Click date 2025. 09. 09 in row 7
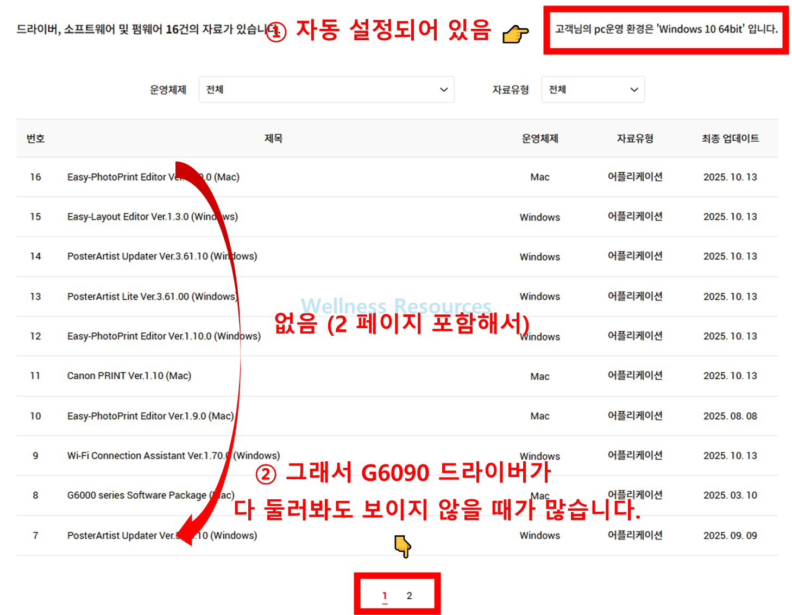792x615 pixels. [x=730, y=535]
